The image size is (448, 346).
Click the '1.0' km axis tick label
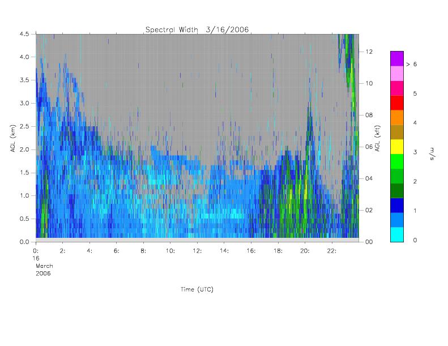click(24, 196)
